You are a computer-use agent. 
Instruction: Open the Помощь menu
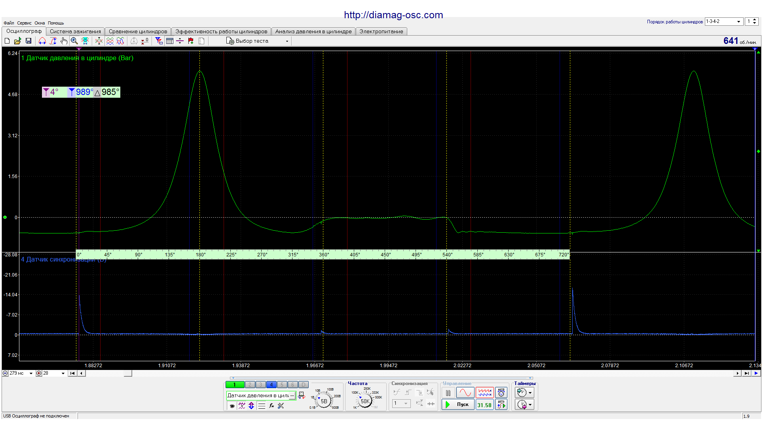click(56, 23)
